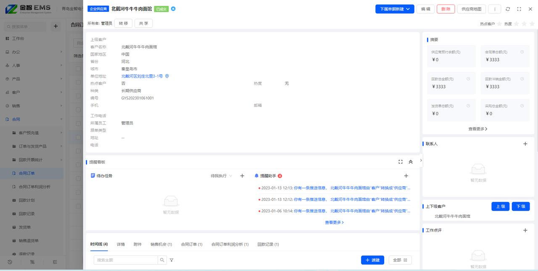The width and height of the screenshot is (538, 271).
Task: Click the timeline search magnifier icon
Action: (x=162, y=260)
